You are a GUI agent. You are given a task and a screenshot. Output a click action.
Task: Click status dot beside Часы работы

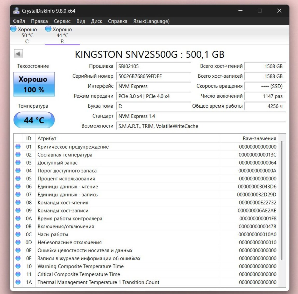tap(18, 234)
